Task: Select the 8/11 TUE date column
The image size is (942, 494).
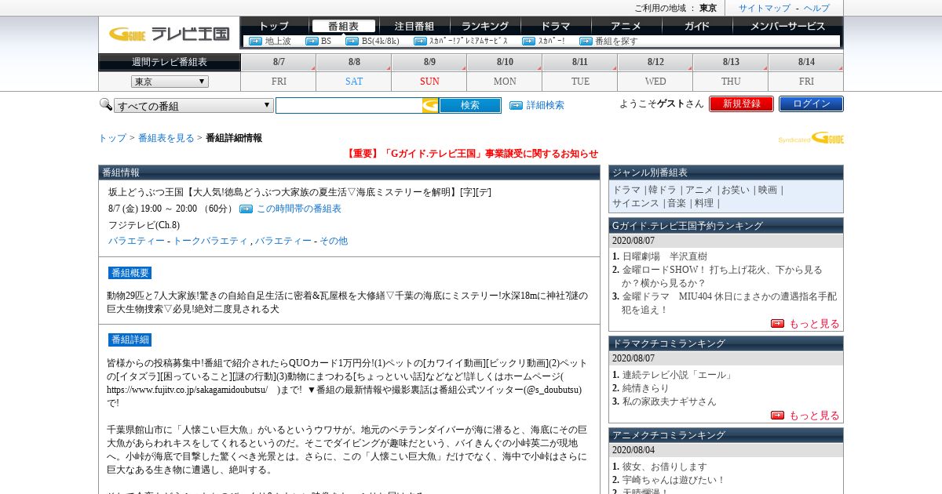Action: (x=580, y=72)
